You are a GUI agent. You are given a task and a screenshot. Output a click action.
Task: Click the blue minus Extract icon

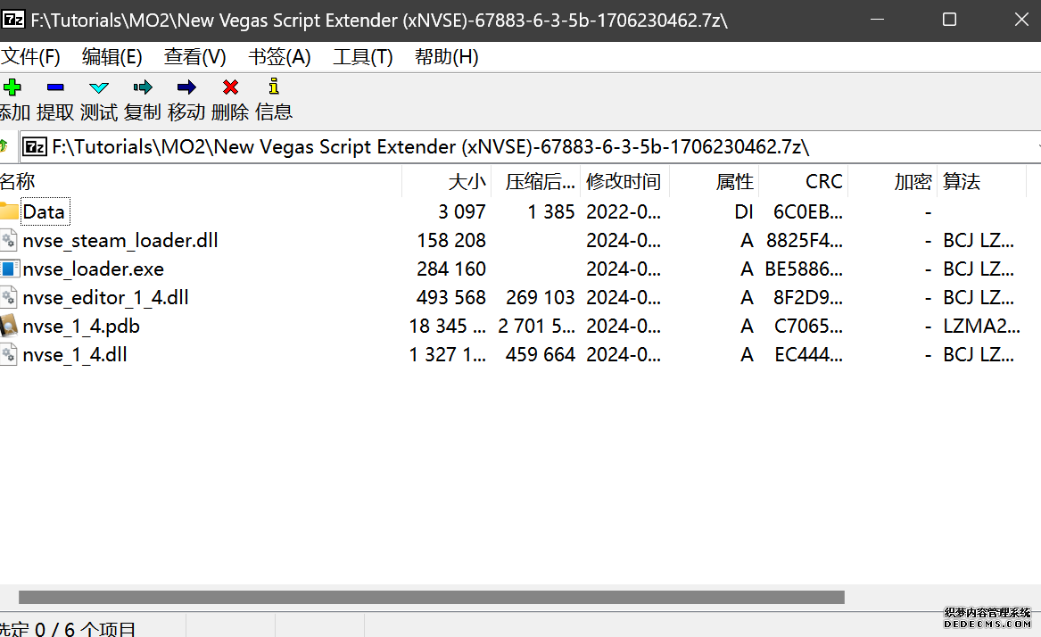tap(55, 87)
